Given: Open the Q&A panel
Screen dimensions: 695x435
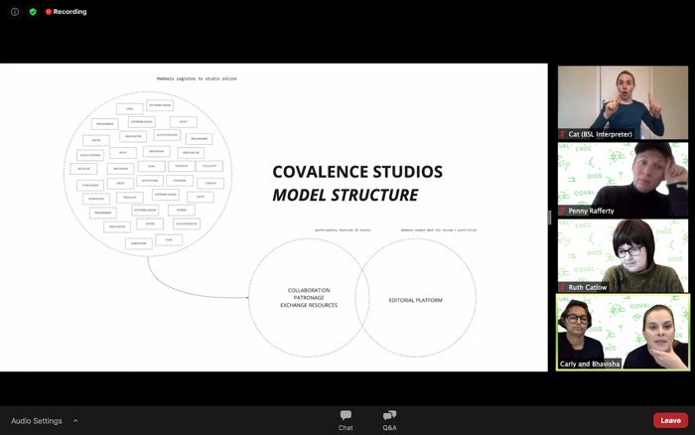Looking at the screenshot, I should [389, 420].
